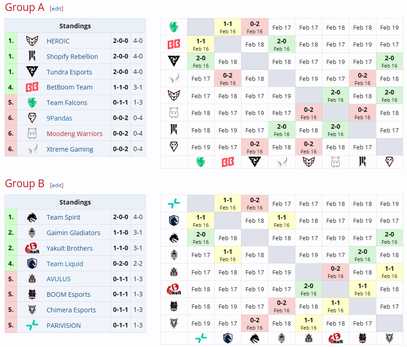Click Yakult Brothers logo in standings

(32, 248)
